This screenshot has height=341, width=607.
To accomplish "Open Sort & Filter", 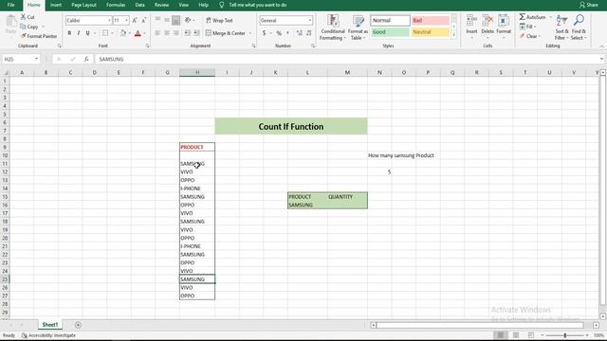I will 561,27.
